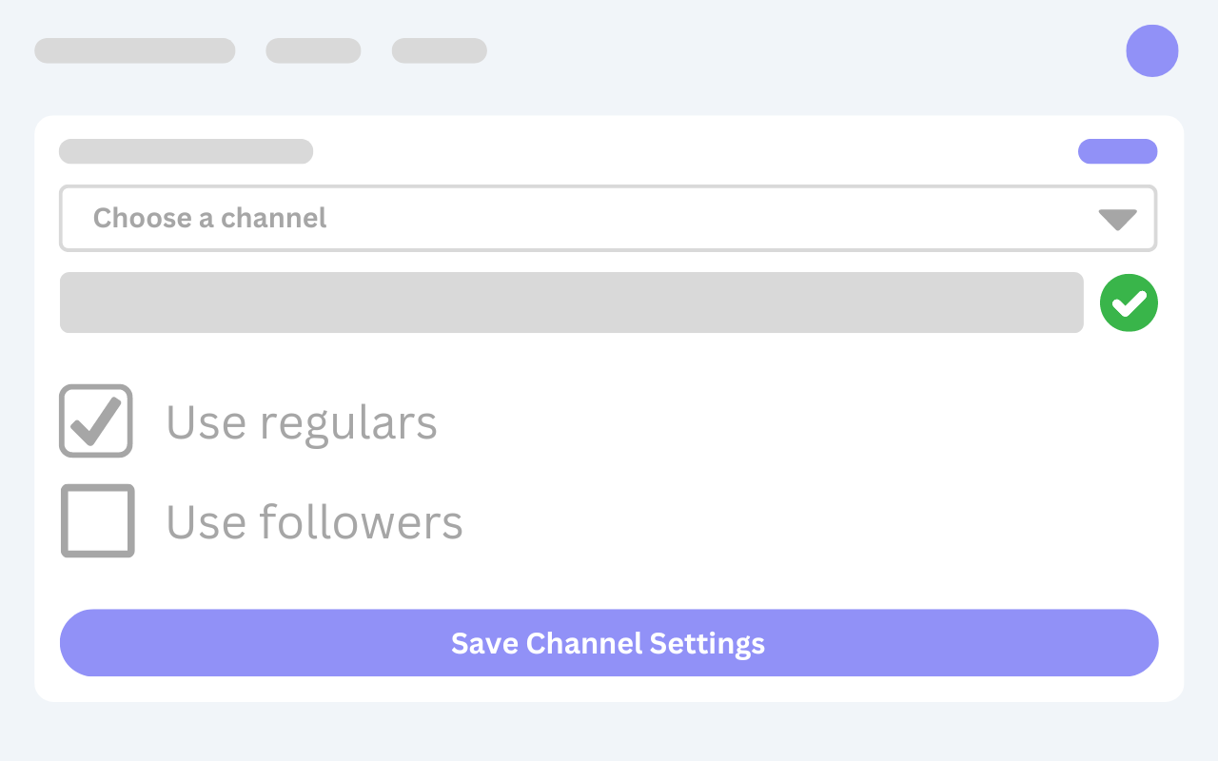Click the green checkmark verification icon
Viewport: 1218px width, 761px height.
1129,302
